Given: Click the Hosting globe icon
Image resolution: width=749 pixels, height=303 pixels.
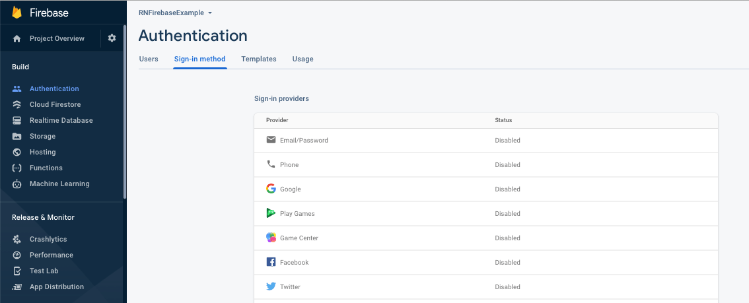Looking at the screenshot, I should tap(17, 152).
